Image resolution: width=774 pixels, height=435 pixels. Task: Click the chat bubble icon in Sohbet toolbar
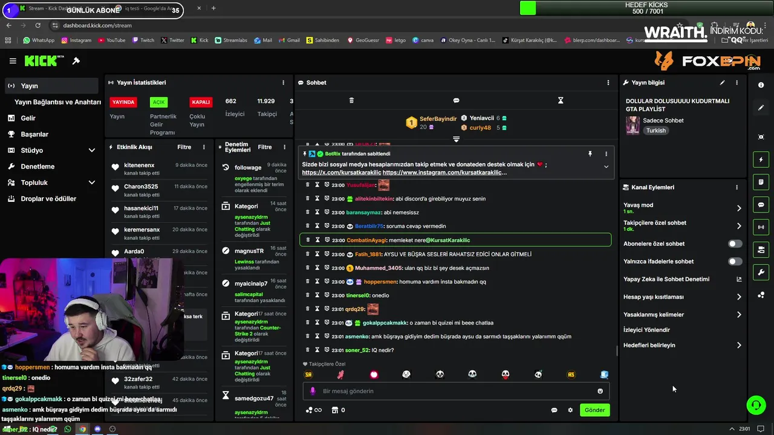click(x=456, y=100)
